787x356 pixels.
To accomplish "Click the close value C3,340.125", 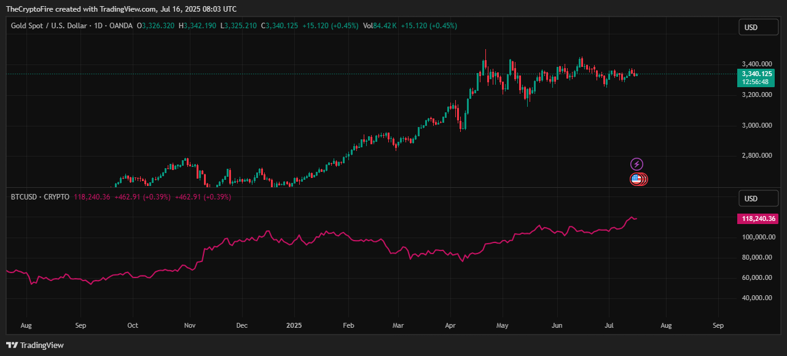I will tap(280, 26).
